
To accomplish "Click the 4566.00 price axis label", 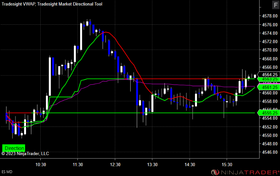I will (x=270, y=67).
